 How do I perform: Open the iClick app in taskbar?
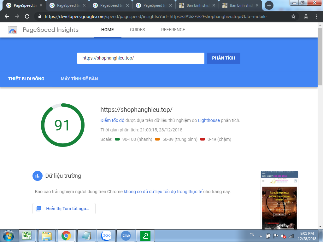pyautogui.click(x=126, y=235)
